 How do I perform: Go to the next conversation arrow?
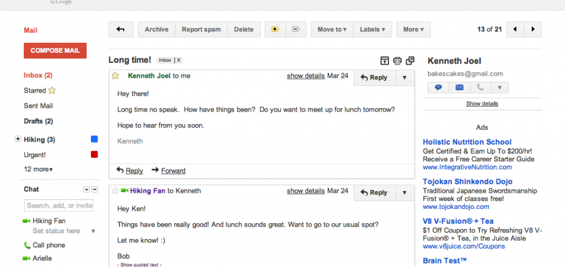(533, 30)
